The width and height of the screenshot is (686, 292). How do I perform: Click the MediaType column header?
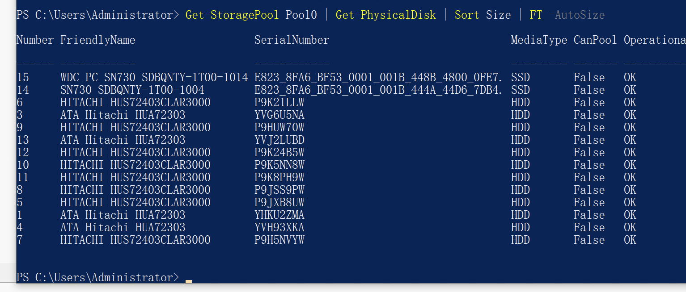[x=539, y=40]
